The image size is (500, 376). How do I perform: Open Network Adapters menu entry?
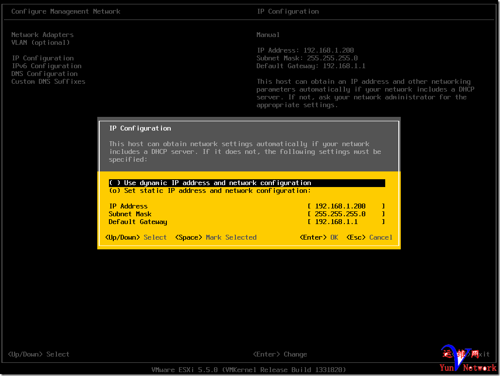tap(42, 35)
